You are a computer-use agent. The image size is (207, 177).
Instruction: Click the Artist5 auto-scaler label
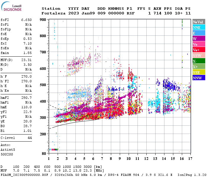8,150
